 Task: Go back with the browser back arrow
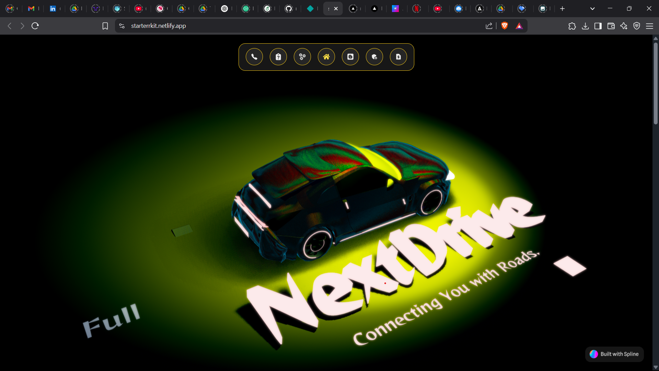point(10,26)
